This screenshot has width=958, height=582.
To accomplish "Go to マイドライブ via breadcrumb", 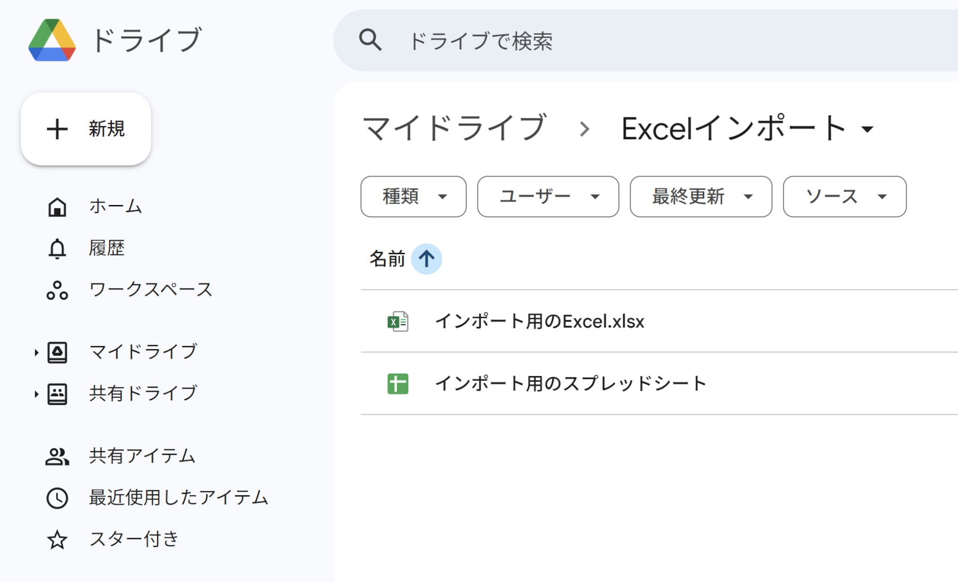I will click(x=455, y=129).
